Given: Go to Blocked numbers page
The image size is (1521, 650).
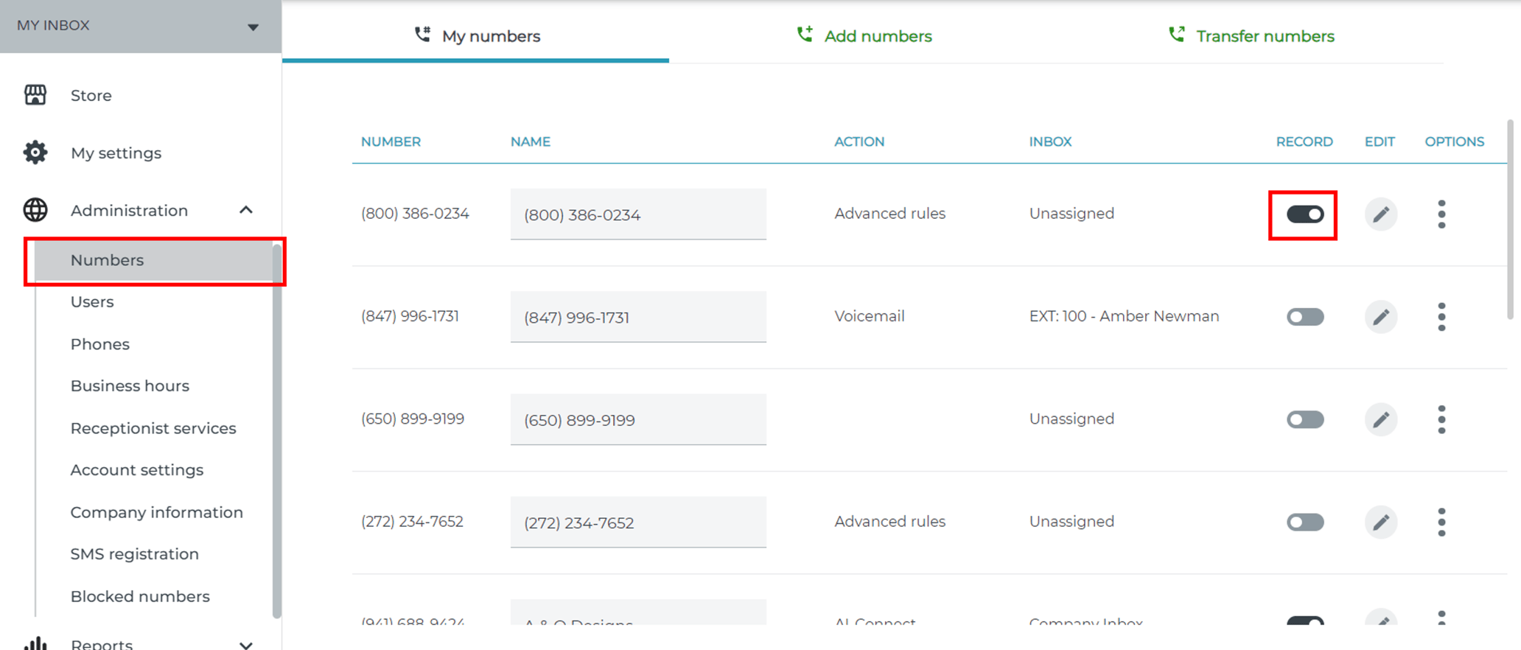Looking at the screenshot, I should [140, 596].
